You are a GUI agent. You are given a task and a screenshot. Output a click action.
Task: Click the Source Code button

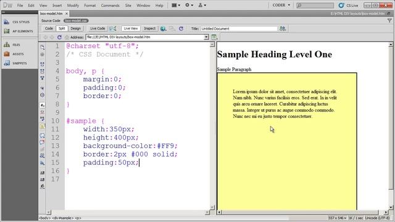[x=51, y=20]
